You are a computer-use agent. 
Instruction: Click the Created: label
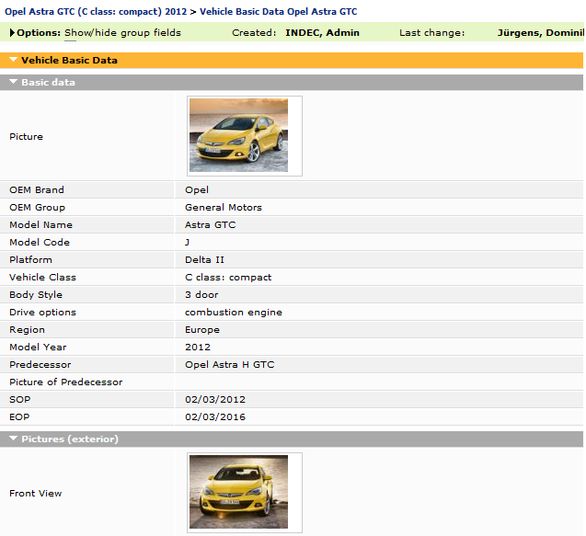pyautogui.click(x=254, y=33)
